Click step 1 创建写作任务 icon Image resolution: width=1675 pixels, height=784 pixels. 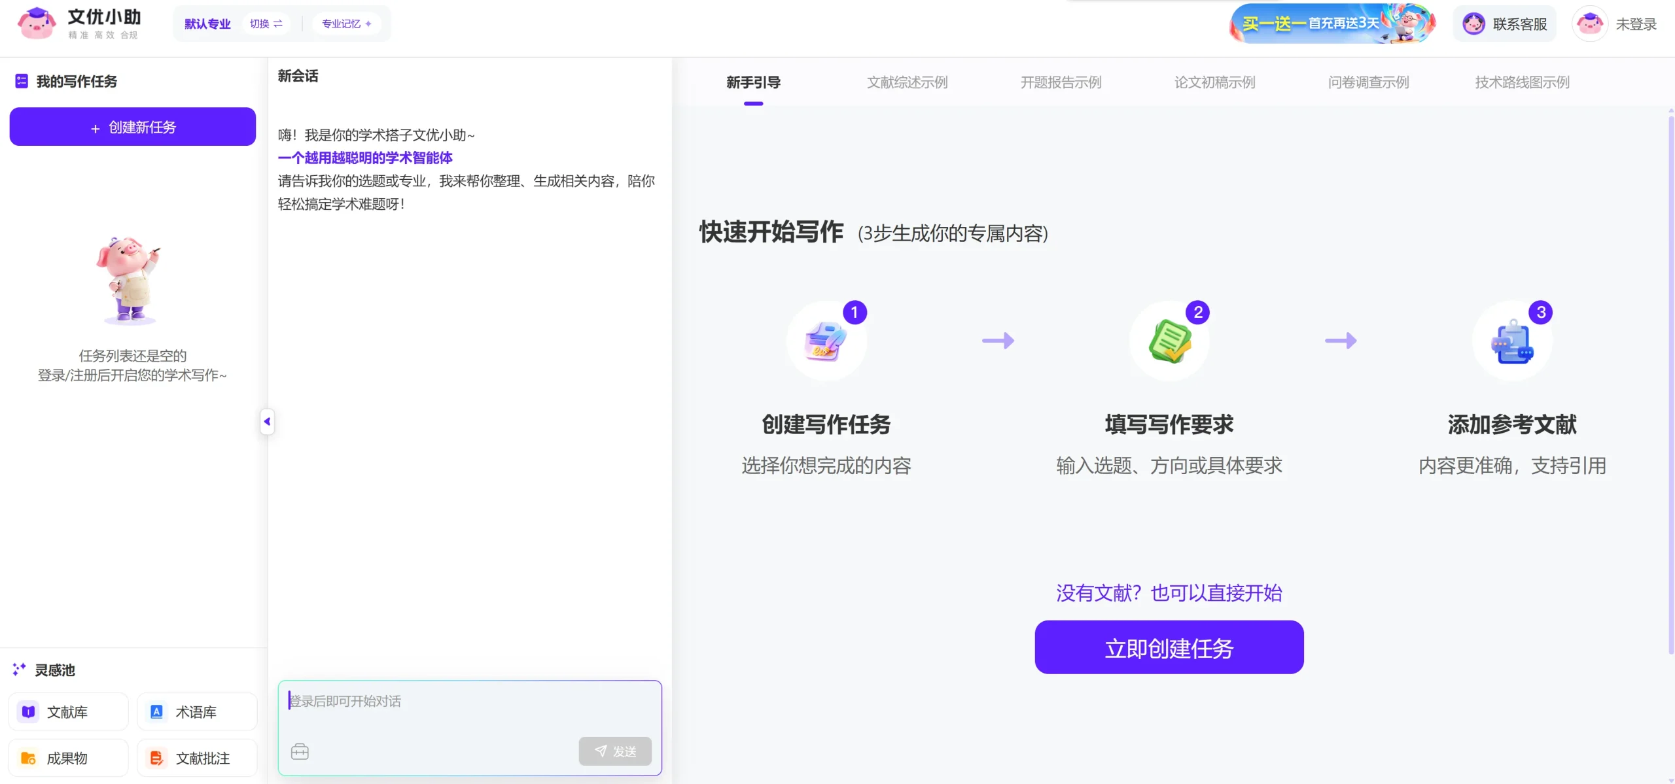coord(826,341)
